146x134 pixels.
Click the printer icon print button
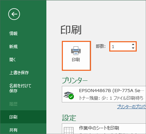coord(76,56)
